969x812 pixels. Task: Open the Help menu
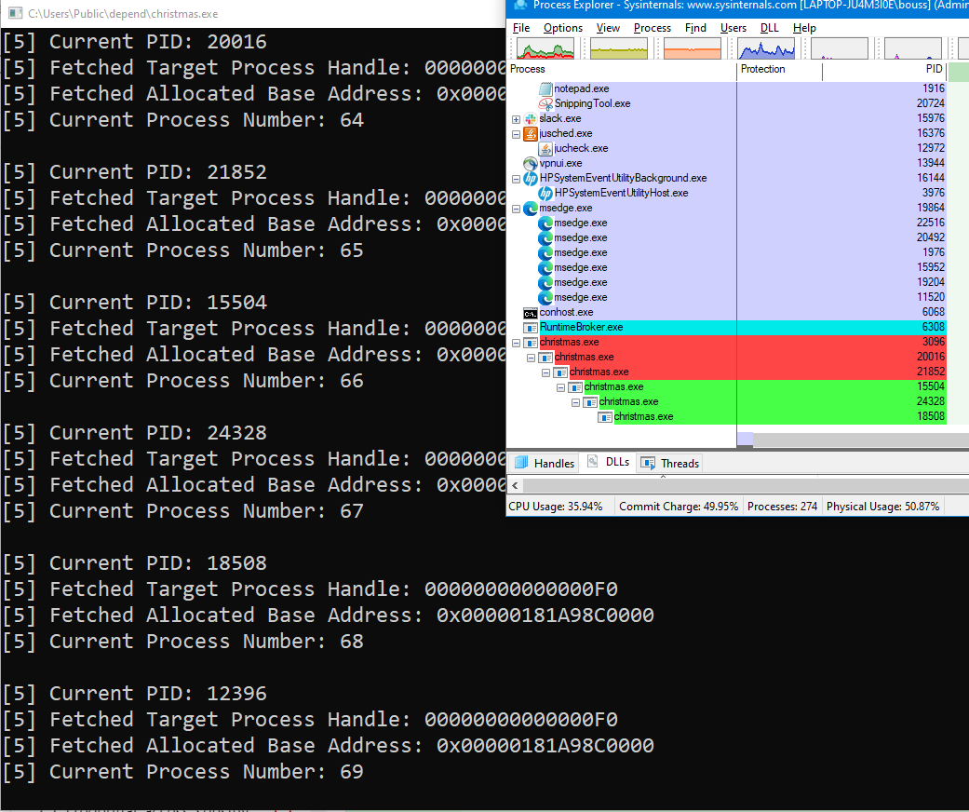click(804, 28)
